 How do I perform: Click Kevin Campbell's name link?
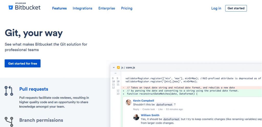coord(144,101)
